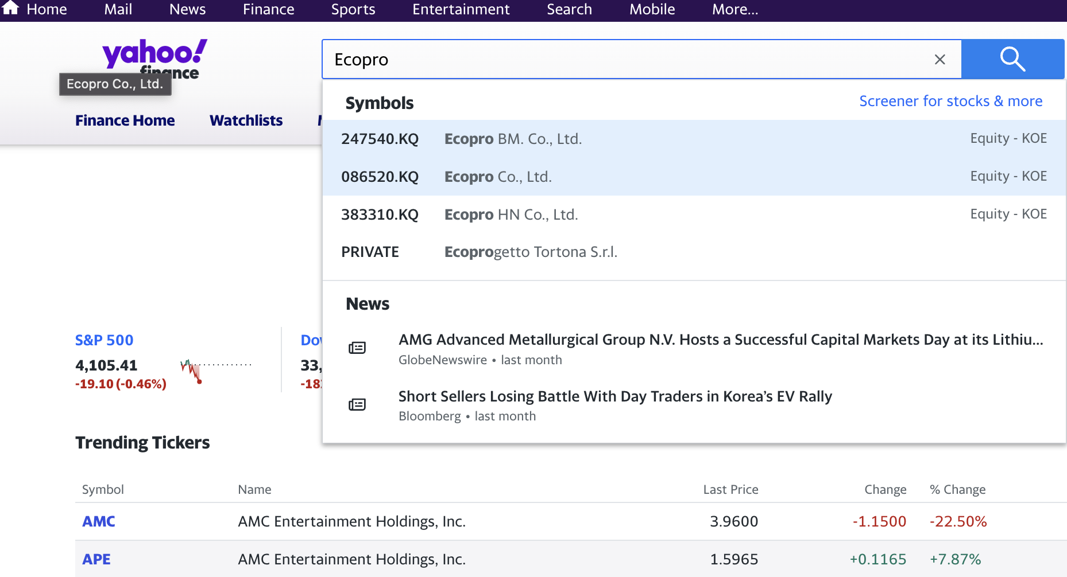Go to Finance Home tab
The height and width of the screenshot is (577, 1067).
(125, 120)
